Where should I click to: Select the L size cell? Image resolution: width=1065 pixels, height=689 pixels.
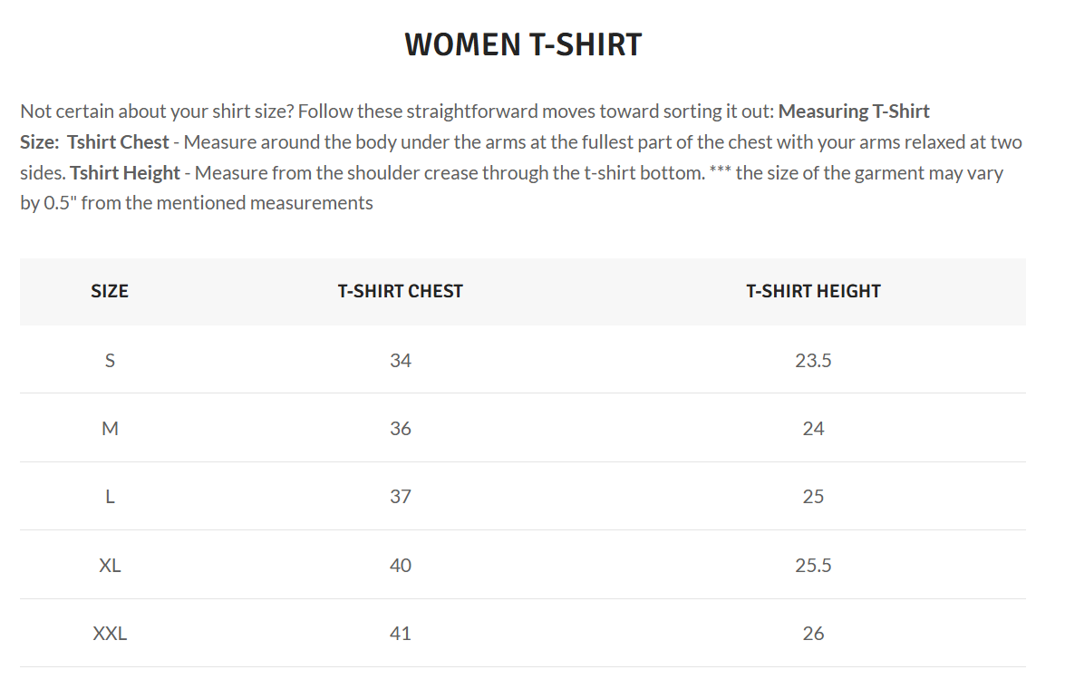(110, 497)
